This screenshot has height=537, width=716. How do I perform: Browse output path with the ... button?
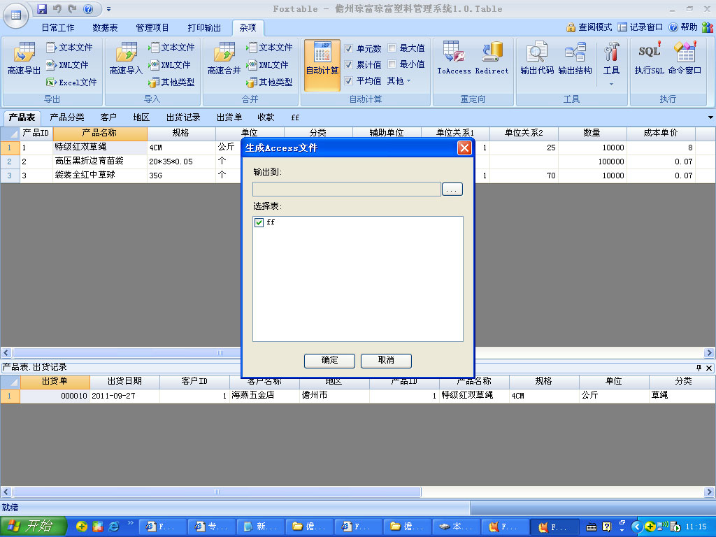point(452,189)
